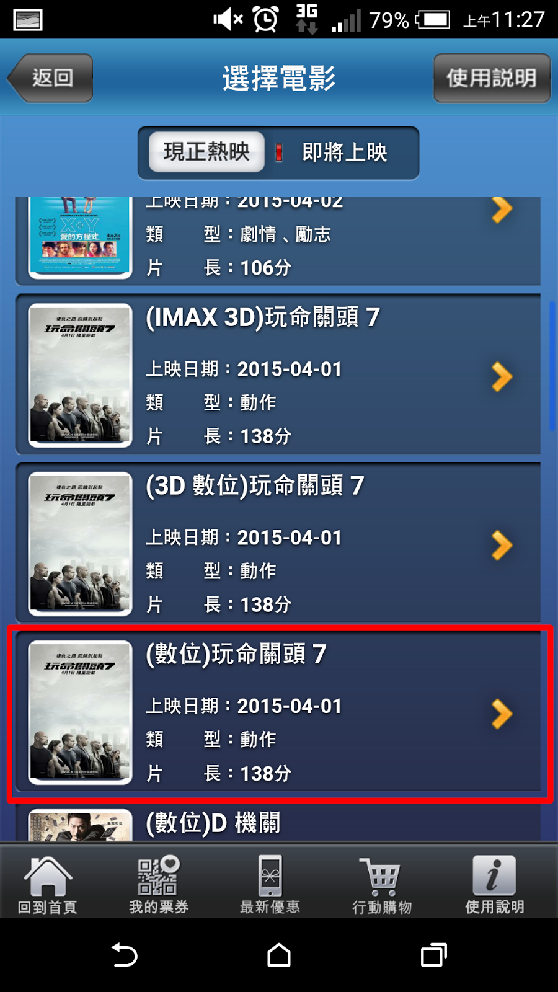Open 行動購物 shopping cart icon

[x=382, y=876]
